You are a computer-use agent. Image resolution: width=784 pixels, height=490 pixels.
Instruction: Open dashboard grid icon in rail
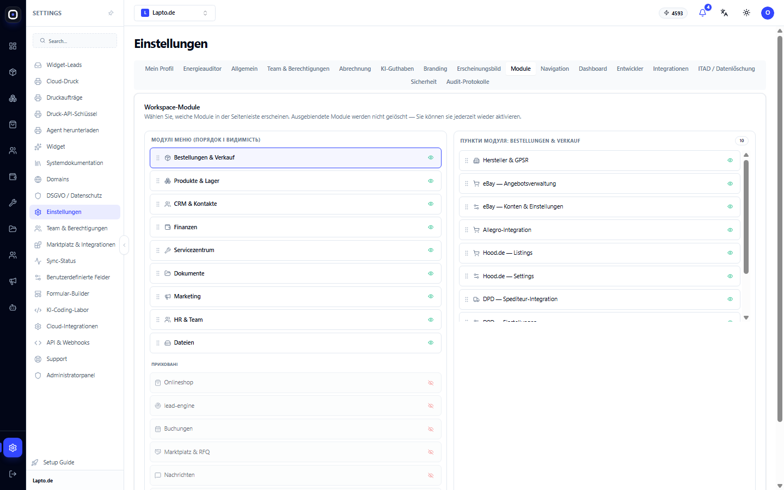click(13, 46)
